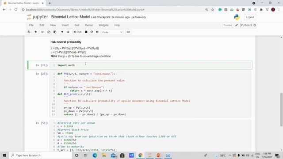
Task: Open the Insert menu
Action: click(65, 25)
